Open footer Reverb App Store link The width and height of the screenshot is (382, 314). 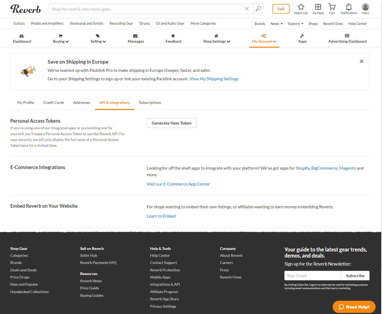tap(164, 299)
